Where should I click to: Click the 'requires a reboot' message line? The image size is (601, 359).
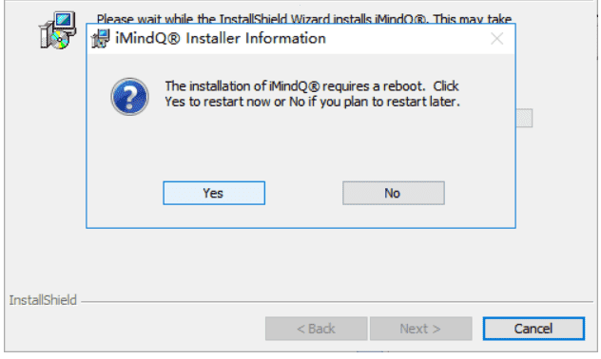(x=312, y=86)
